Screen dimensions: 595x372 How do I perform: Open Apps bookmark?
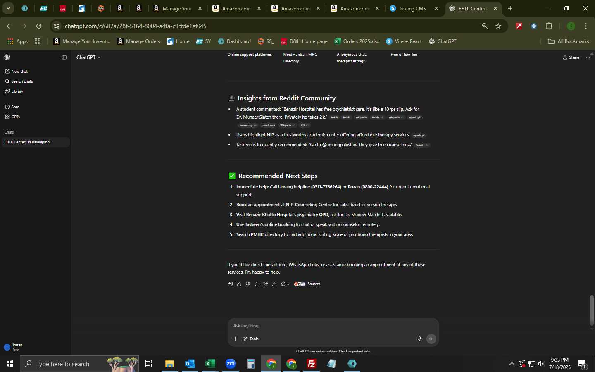pyautogui.click(x=18, y=41)
